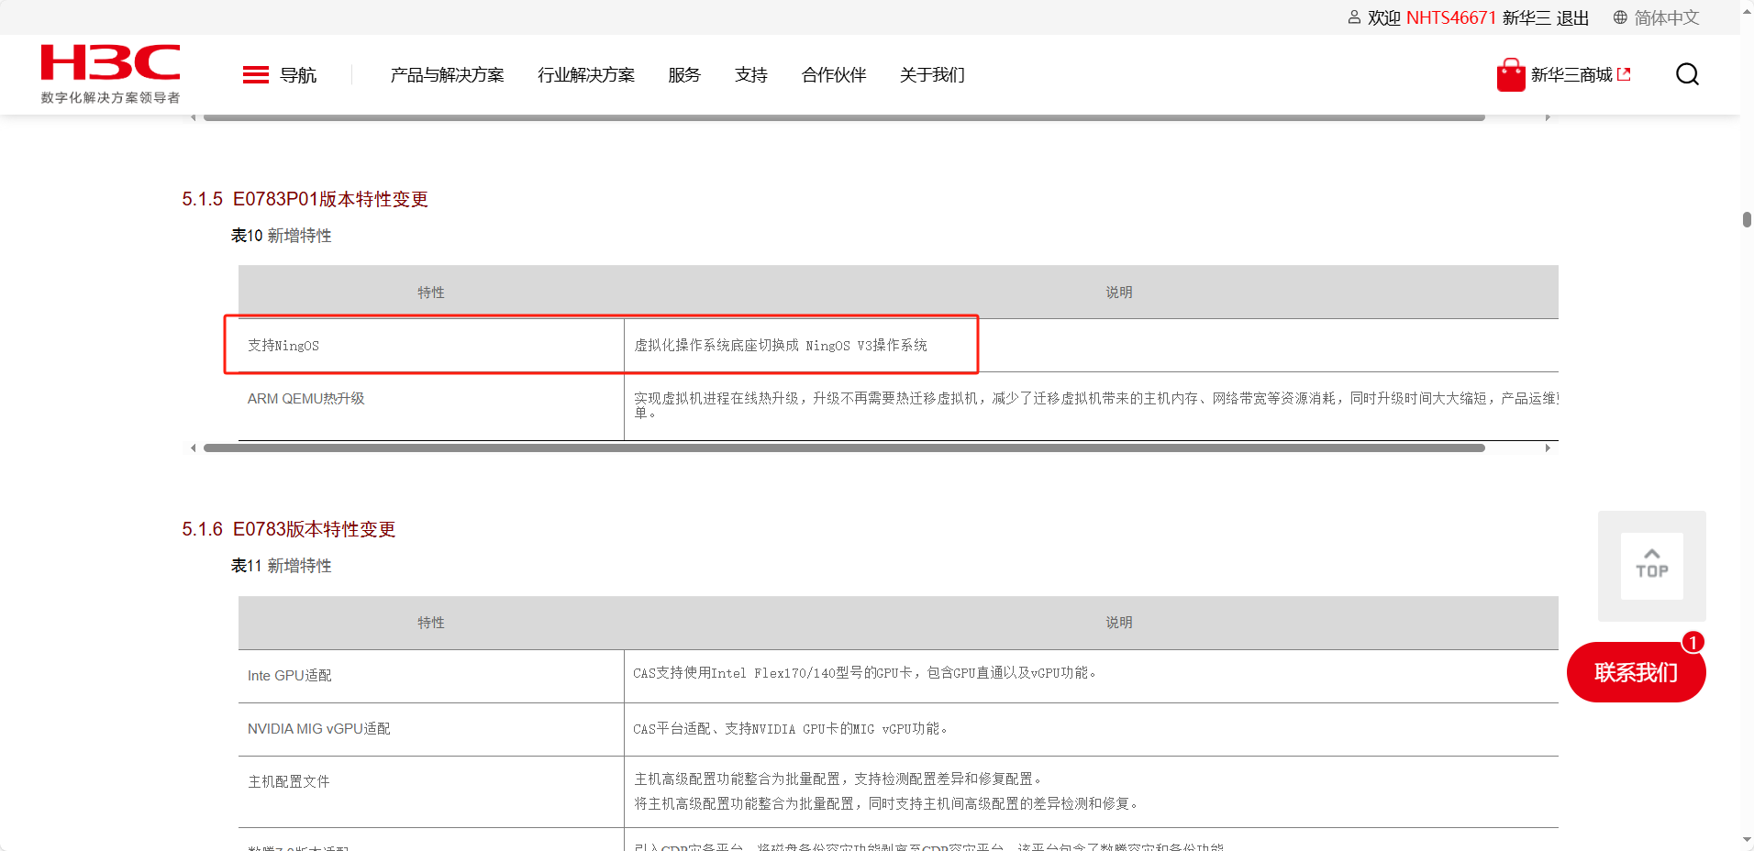
Task: Click the 表10 新增特性 caption
Action: (281, 236)
